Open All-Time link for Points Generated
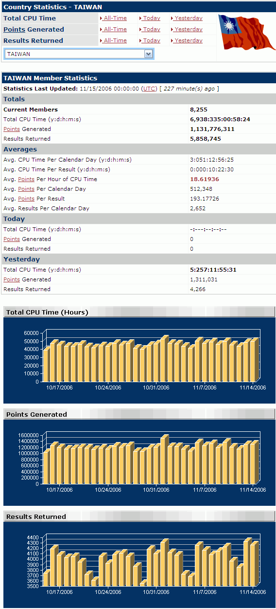The width and height of the screenshot is (276, 609). [113, 29]
